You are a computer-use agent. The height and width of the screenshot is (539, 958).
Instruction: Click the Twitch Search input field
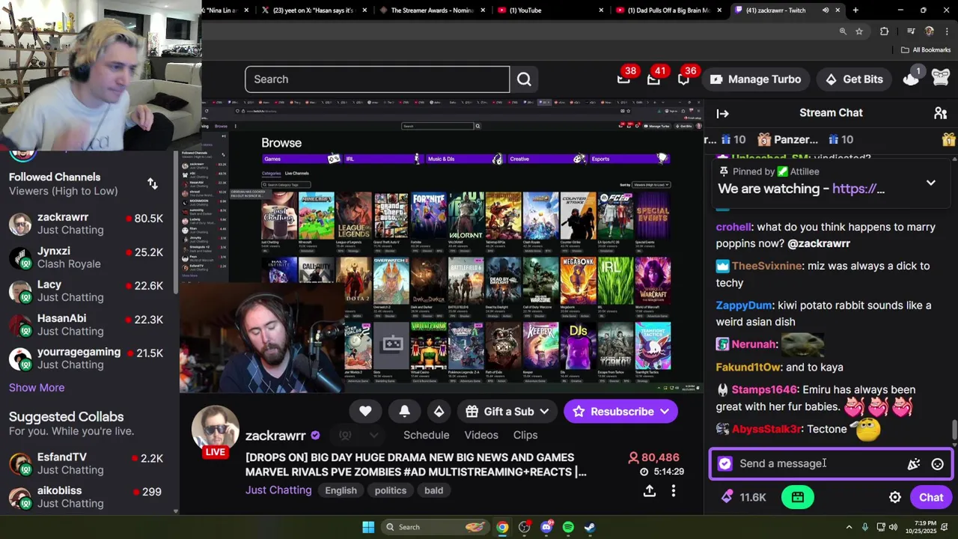point(377,79)
